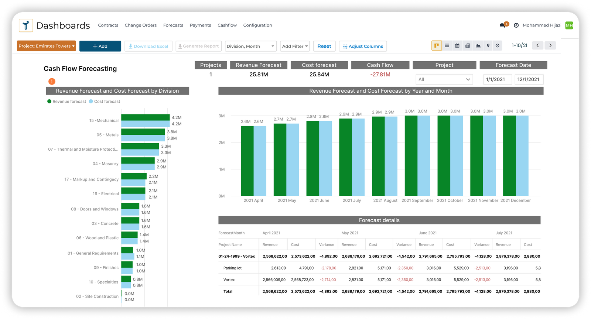Viewport: 591px width, 319px height.
Task: Go to the Change Orders menu
Action: tap(140, 25)
